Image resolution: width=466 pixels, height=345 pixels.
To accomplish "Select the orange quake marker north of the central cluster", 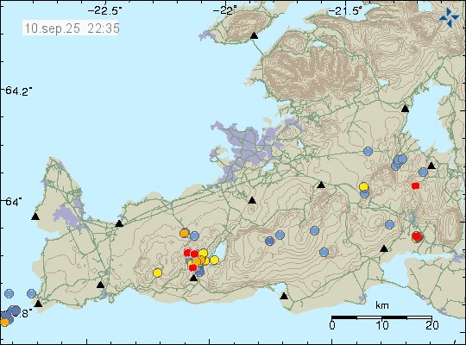I will [x=185, y=233].
